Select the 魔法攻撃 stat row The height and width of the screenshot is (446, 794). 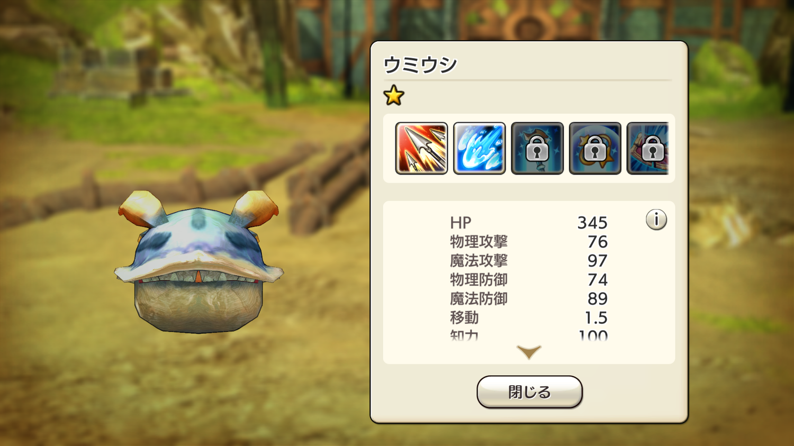point(529,261)
